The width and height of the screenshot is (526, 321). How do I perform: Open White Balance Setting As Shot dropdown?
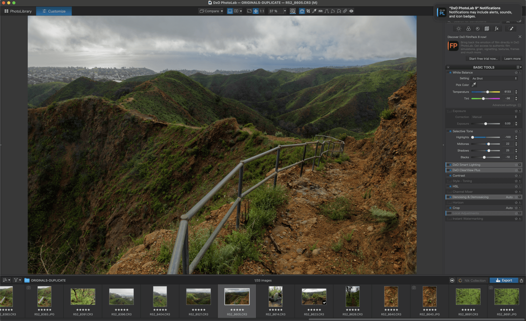pos(494,78)
